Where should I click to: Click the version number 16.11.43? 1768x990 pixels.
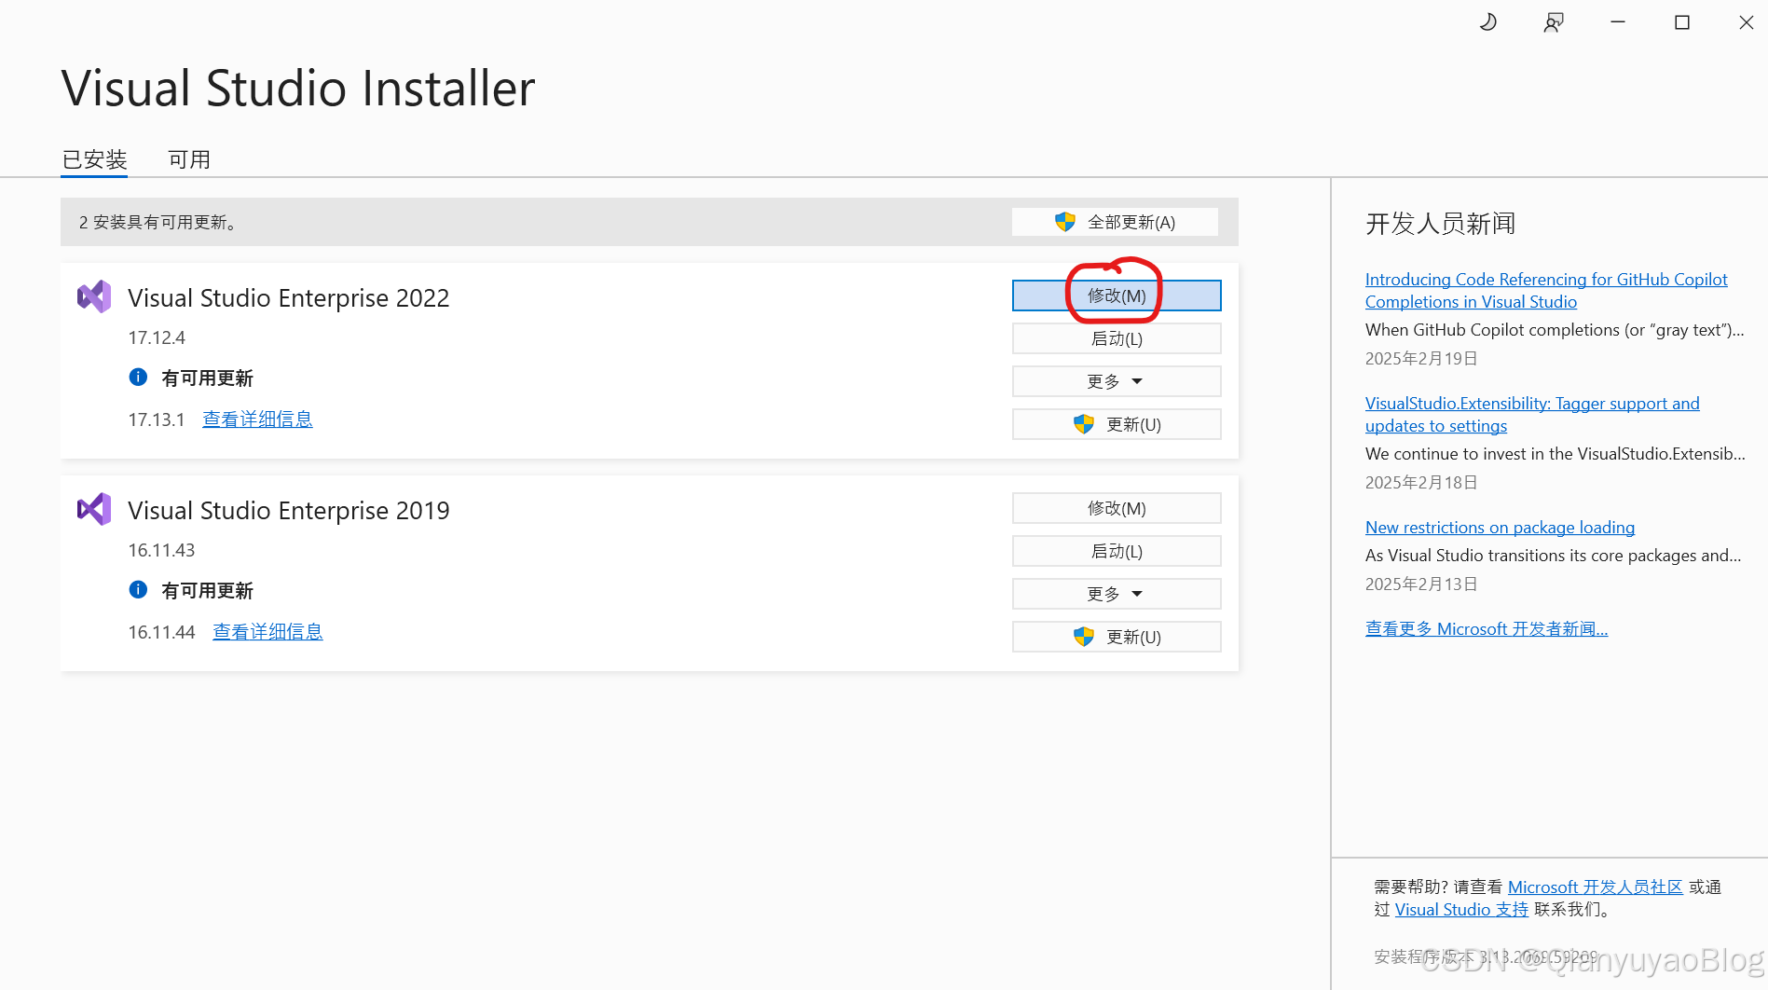click(x=161, y=550)
